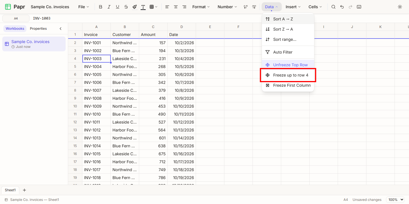Click the A4 cell reference box

coord(16,18)
